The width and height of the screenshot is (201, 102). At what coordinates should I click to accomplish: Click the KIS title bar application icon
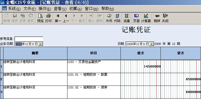pos(2,2)
